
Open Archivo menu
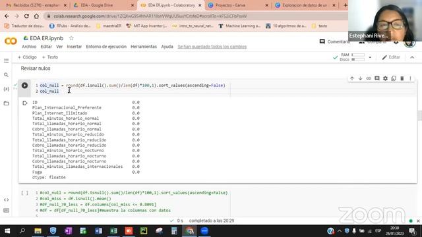(x=29, y=47)
